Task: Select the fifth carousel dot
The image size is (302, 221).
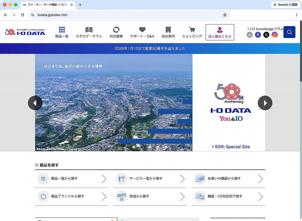Action: coord(166,147)
